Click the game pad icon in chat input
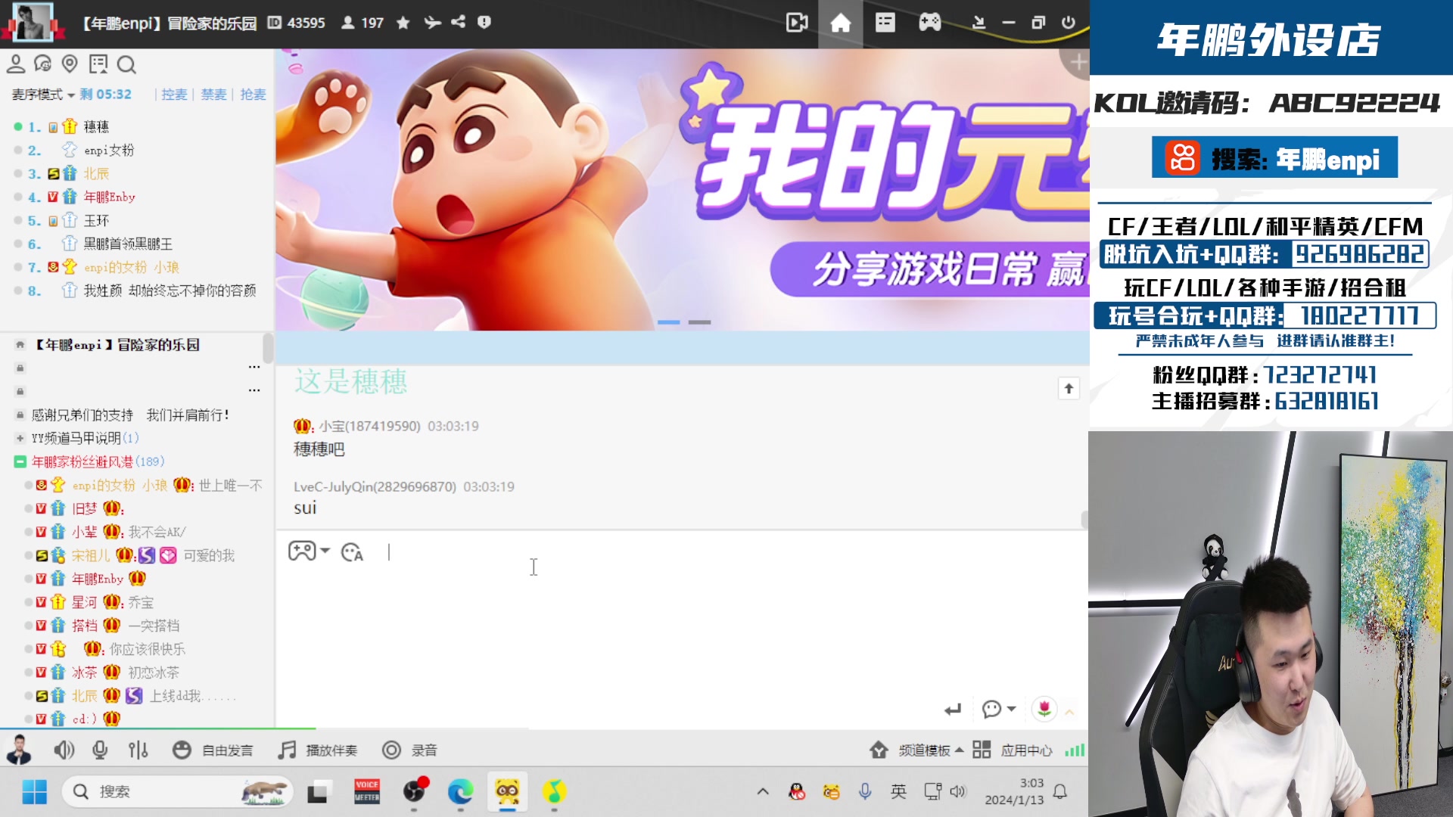The width and height of the screenshot is (1453, 817). (x=302, y=551)
